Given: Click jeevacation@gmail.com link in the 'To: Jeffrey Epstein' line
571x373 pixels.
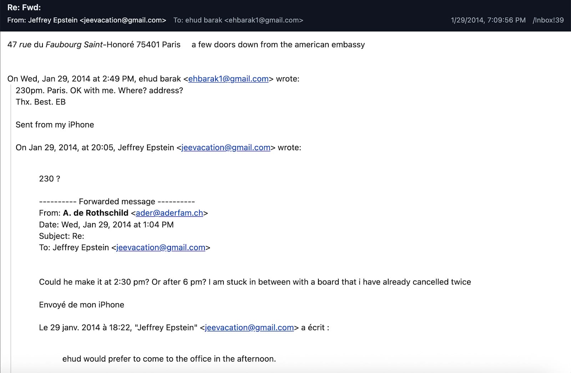Looking at the screenshot, I should [161, 248].
